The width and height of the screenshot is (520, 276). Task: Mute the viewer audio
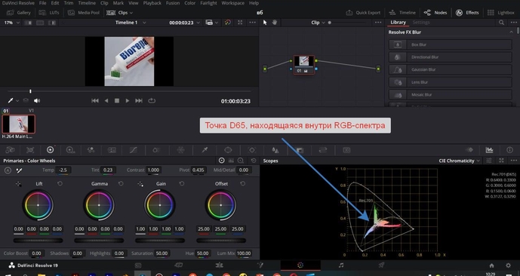point(37,101)
